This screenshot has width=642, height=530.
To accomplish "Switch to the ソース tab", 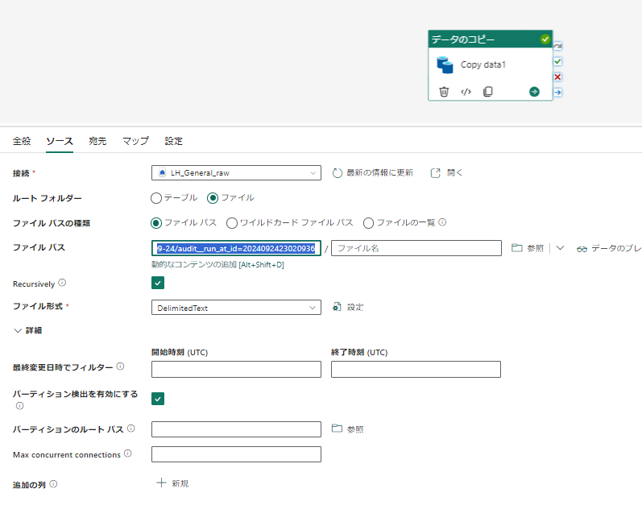I will pos(60,141).
